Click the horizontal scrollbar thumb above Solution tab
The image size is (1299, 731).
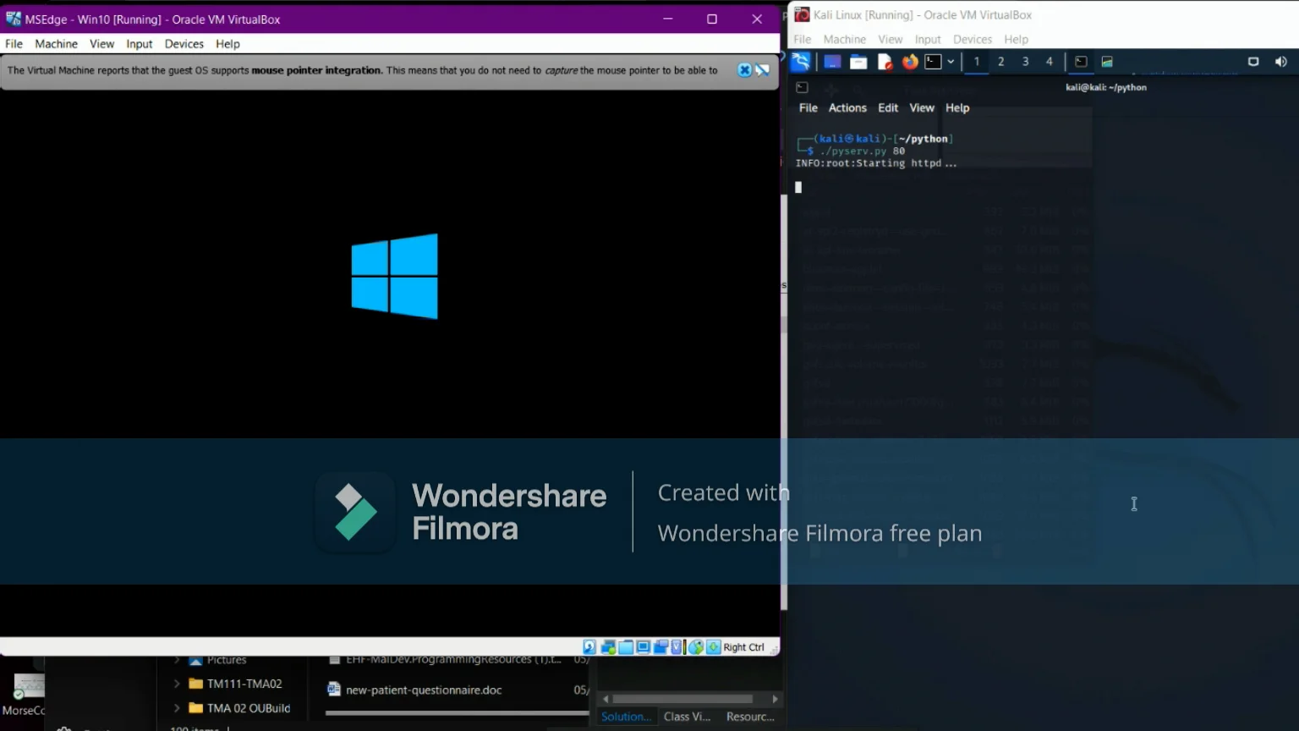tap(682, 699)
